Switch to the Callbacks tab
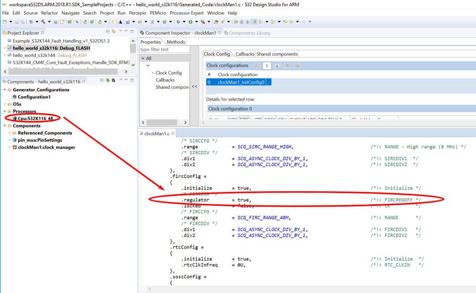The image size is (476, 293). 245,54
